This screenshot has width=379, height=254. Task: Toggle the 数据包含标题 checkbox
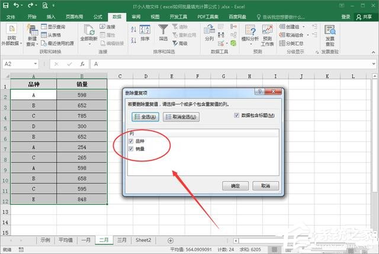237,115
